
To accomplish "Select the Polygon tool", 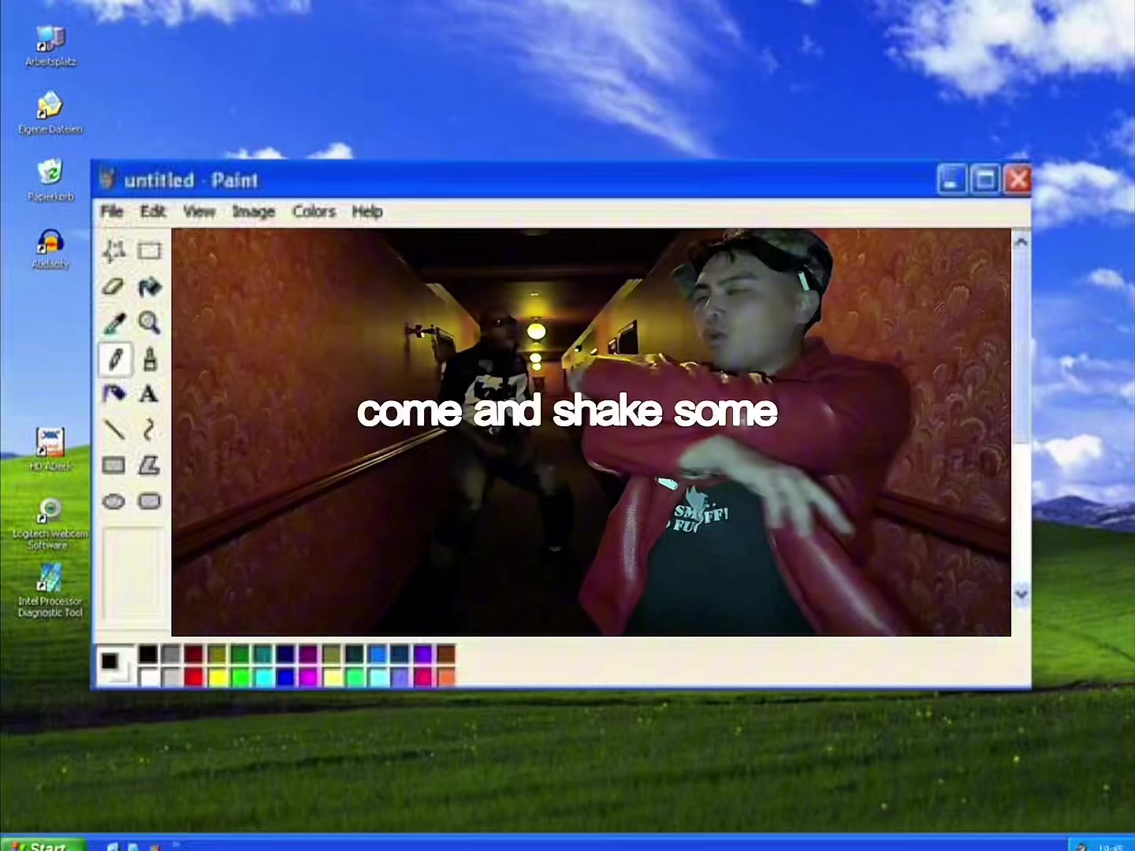I will 149,465.
